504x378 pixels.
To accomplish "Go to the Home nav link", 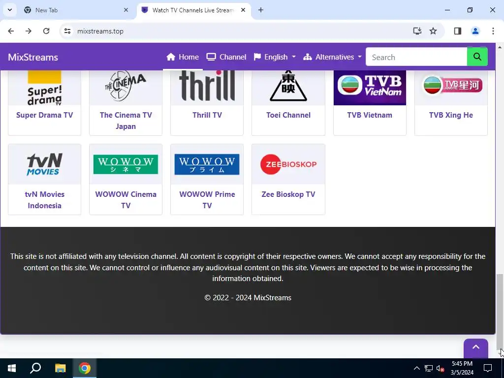I will (x=183, y=57).
